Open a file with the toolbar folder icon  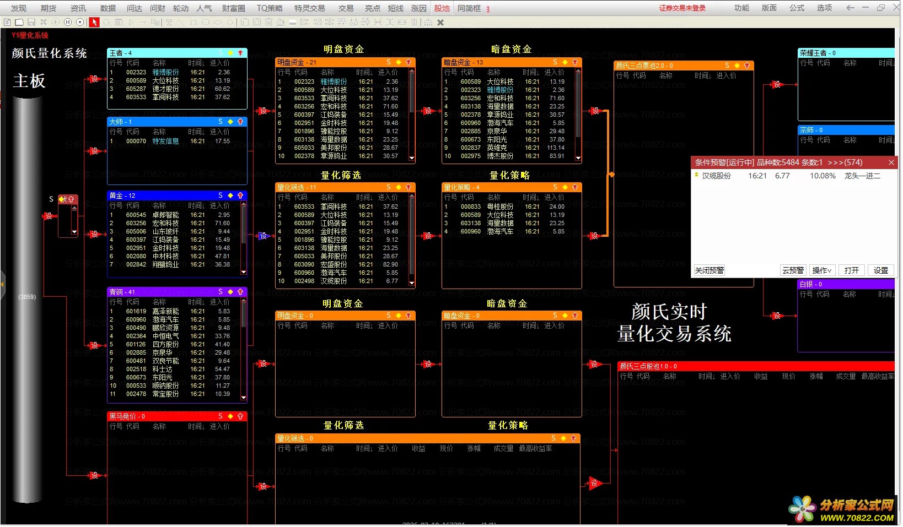pos(19,23)
